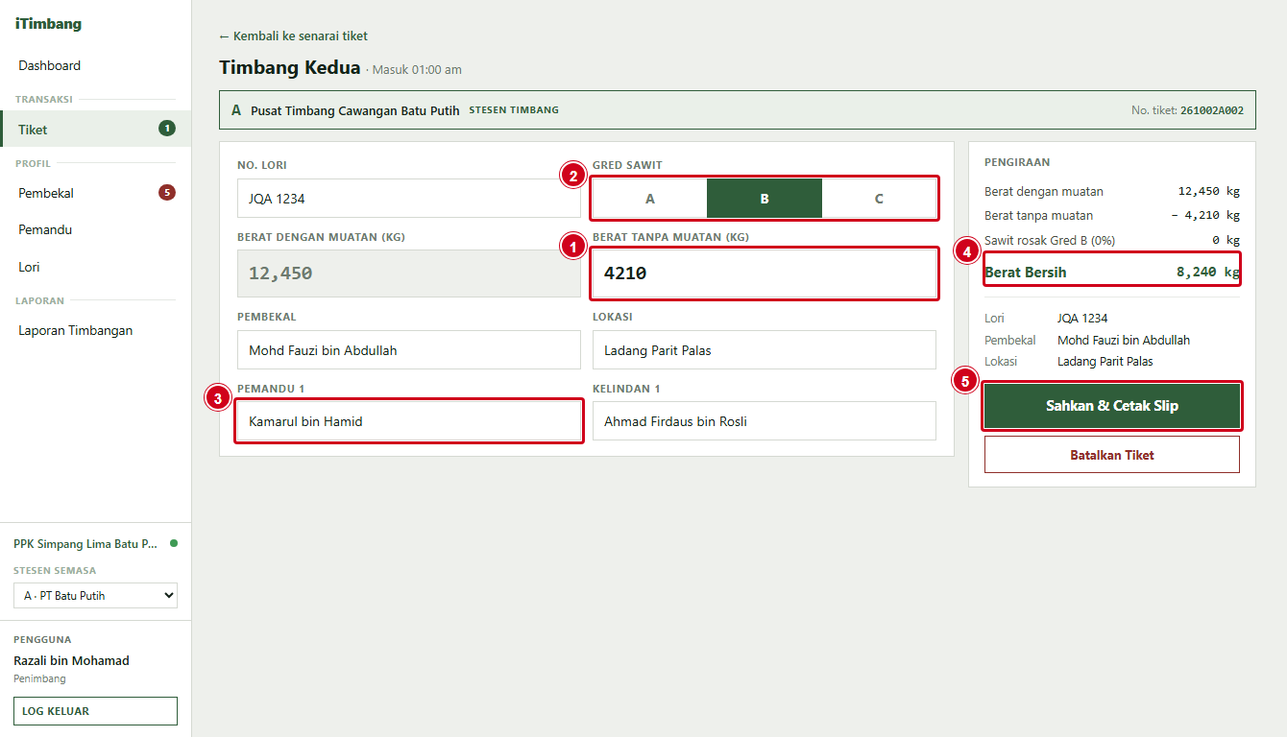
Task: Open Laporan Timbangan report
Action: pyautogui.click(x=96, y=331)
